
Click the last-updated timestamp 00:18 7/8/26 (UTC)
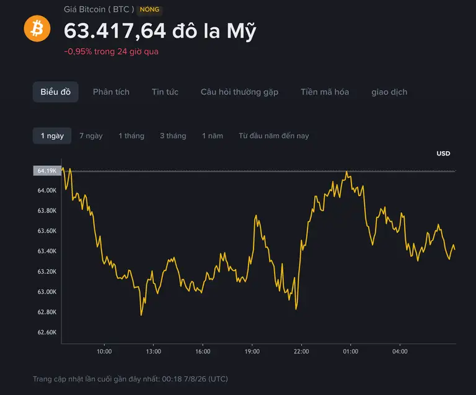195,379
